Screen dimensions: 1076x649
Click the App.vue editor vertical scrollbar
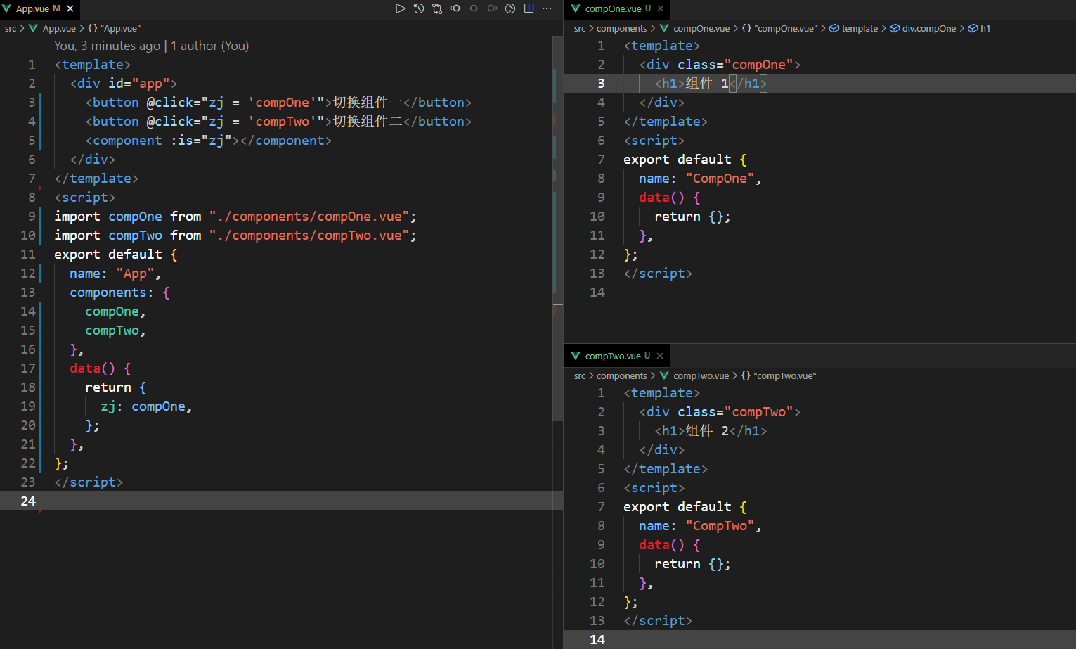(558, 229)
